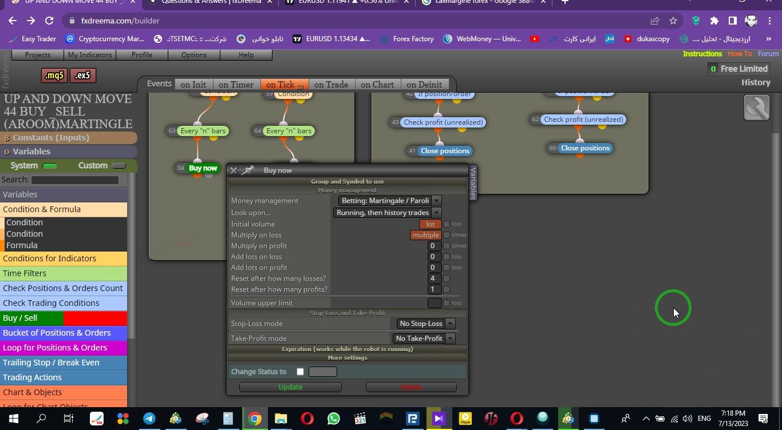
Task: Open the History panel
Action: 756,82
